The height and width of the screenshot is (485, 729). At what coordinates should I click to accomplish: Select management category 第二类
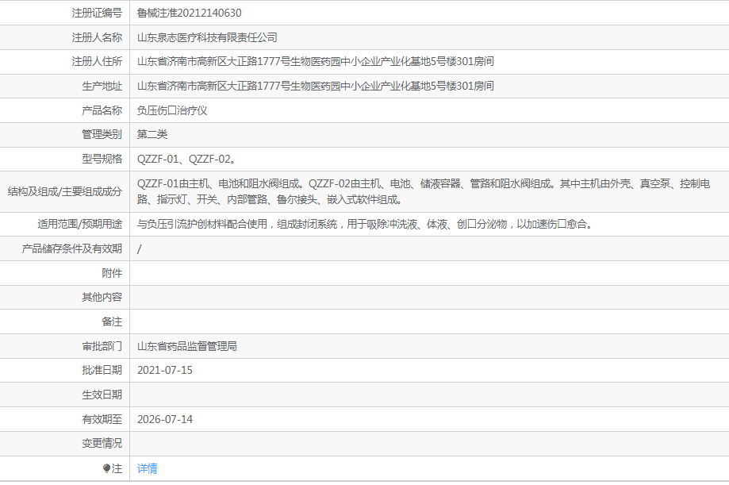point(152,134)
